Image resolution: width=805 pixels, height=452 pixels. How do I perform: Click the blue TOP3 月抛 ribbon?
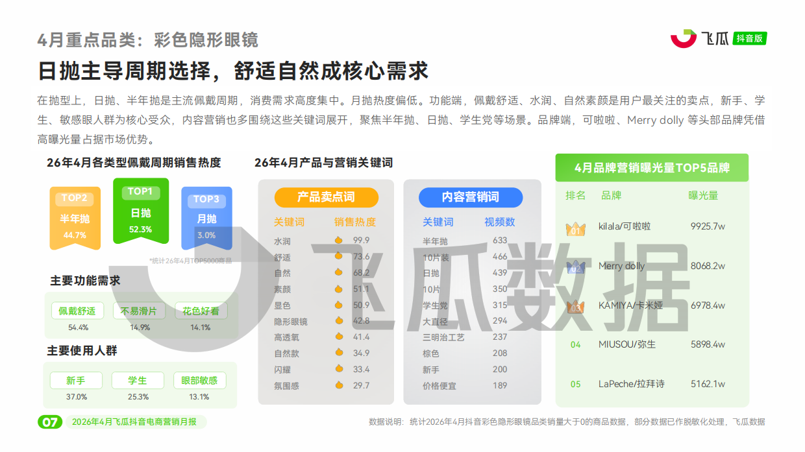[x=206, y=219]
